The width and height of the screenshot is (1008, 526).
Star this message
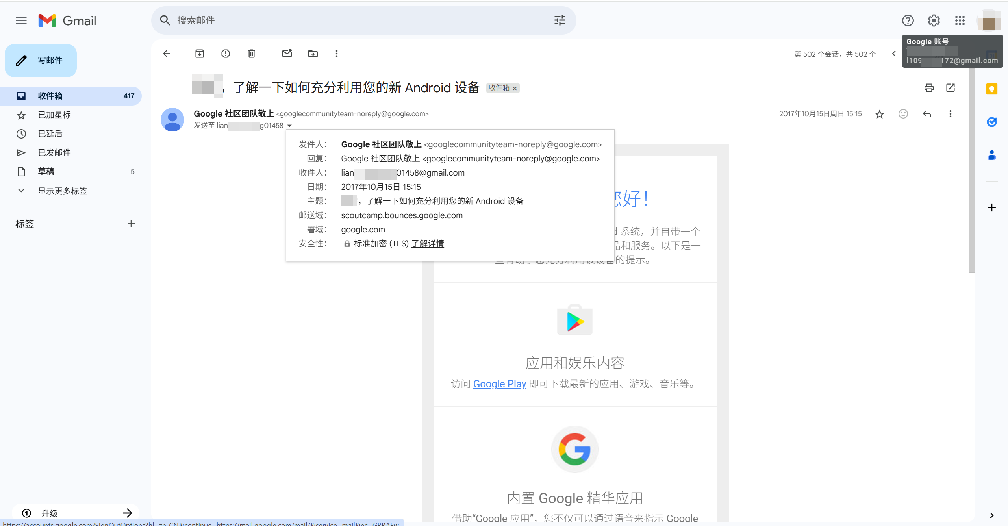coord(880,114)
